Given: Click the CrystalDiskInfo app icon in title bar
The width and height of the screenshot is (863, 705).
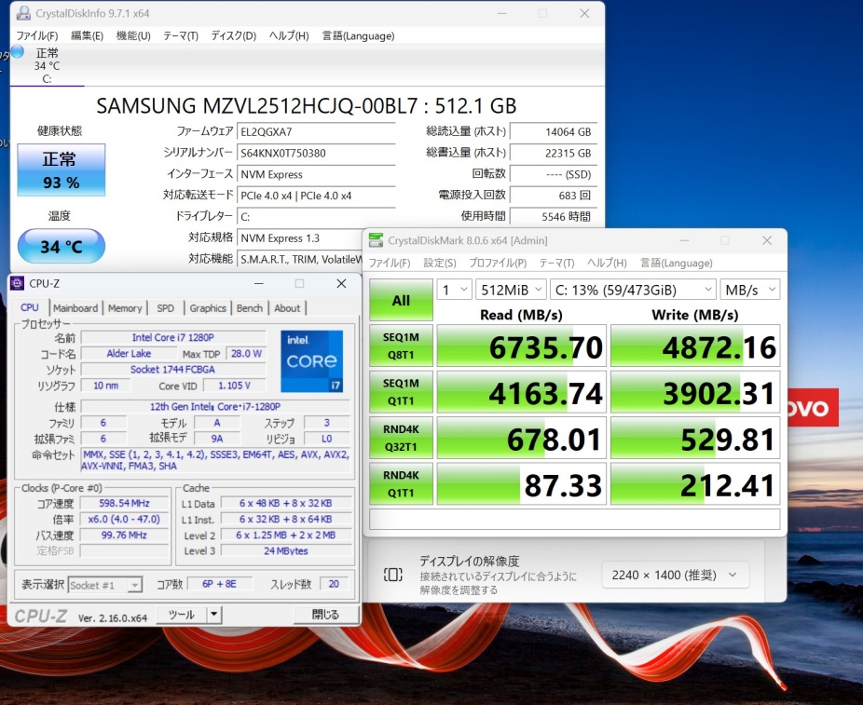Looking at the screenshot, I should (x=22, y=13).
